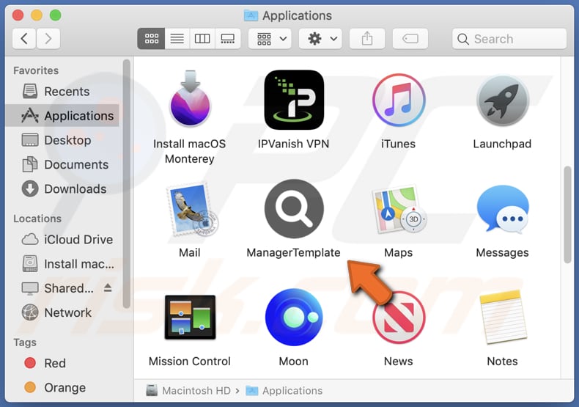The image size is (579, 407).
Task: Open Downloads in the sidebar
Action: click(x=62, y=188)
